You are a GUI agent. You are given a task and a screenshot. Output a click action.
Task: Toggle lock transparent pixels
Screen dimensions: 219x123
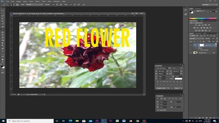pos(195,42)
